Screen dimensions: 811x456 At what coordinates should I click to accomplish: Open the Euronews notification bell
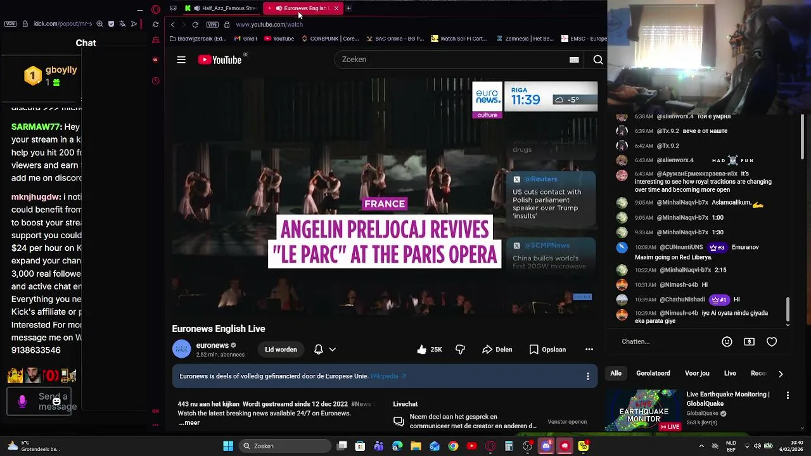pos(319,350)
